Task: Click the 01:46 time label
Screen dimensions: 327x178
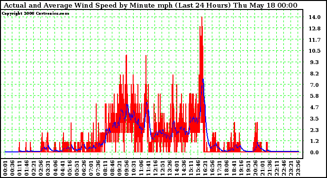Action: (x=27, y=168)
